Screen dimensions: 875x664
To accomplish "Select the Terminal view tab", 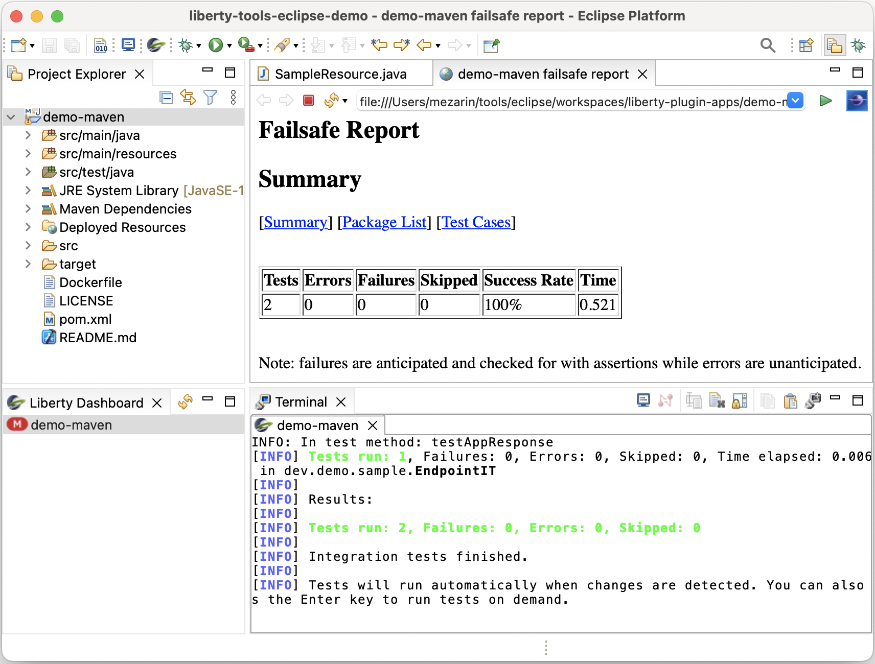I will click(x=301, y=402).
